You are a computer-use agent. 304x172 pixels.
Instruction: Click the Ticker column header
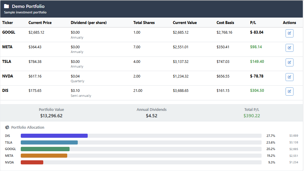tap(8, 23)
